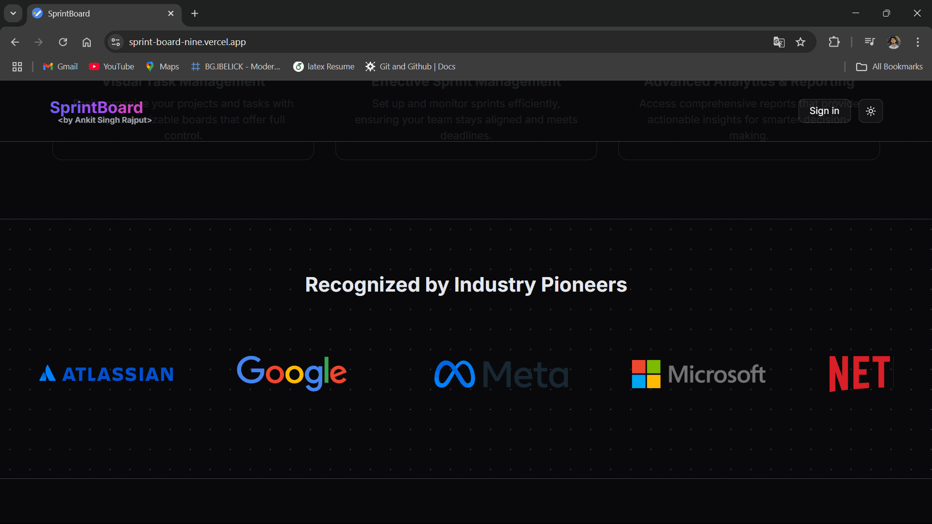This screenshot has width=932, height=524.
Task: Click the browser forward arrow
Action: click(x=39, y=42)
